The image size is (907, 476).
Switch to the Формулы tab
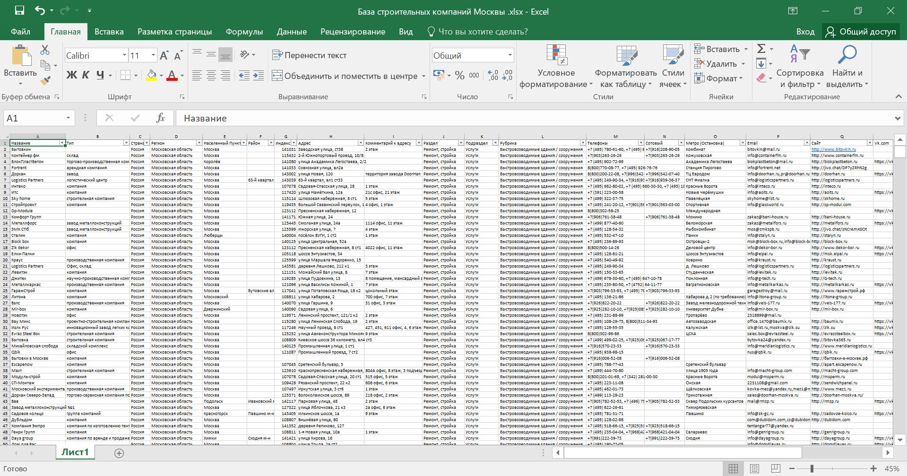click(x=244, y=32)
